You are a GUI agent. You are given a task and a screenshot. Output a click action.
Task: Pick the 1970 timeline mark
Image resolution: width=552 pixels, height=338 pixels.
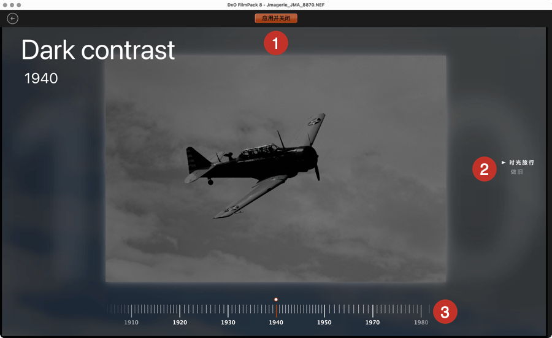pos(372,322)
